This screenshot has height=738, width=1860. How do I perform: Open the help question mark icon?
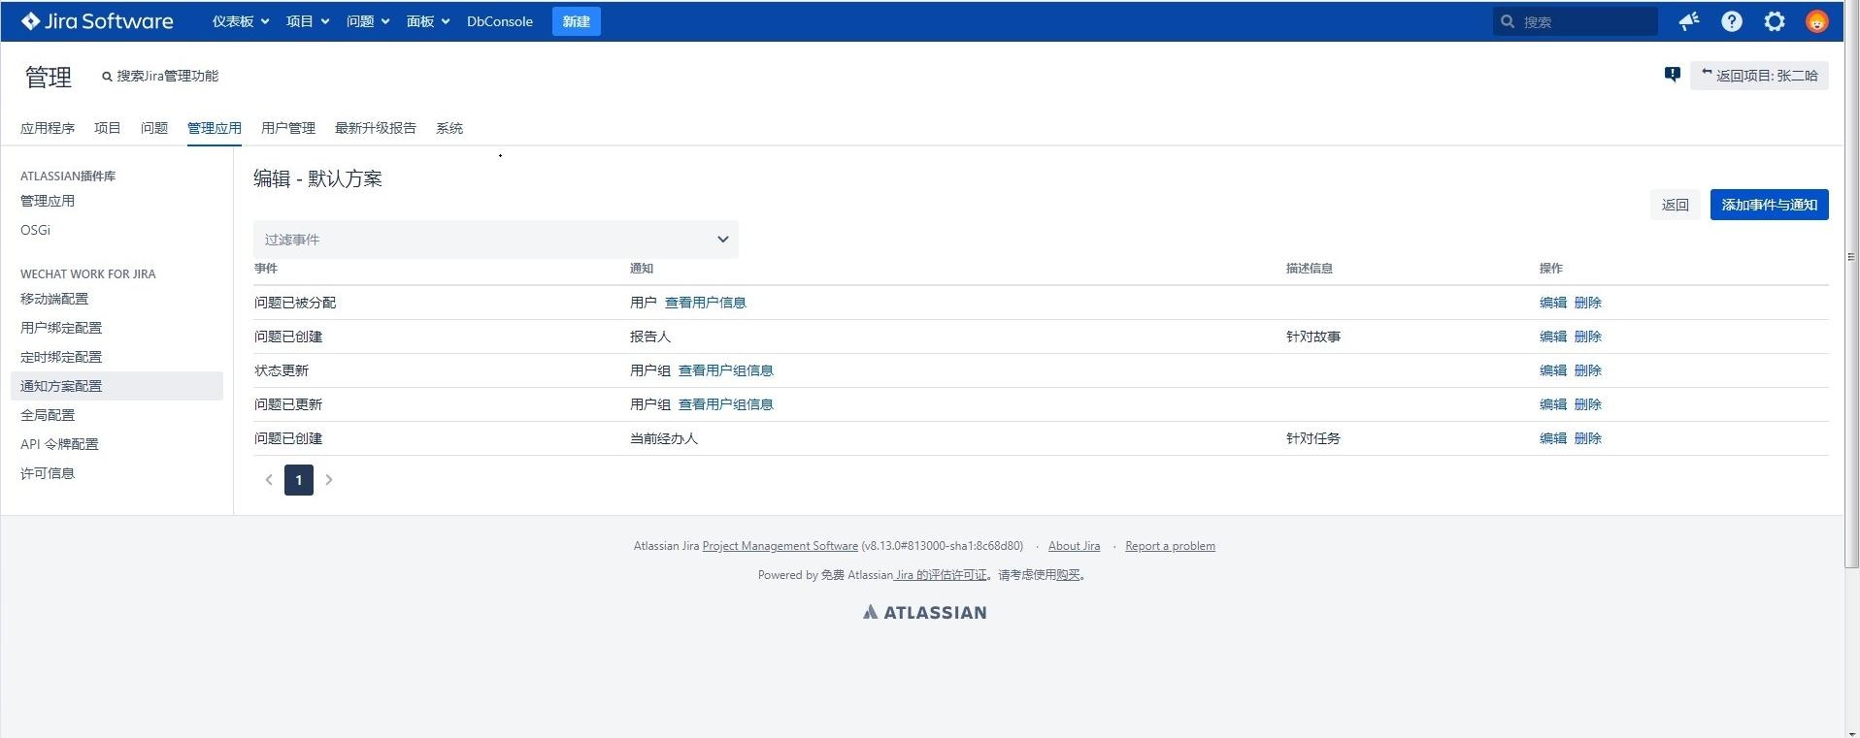[1732, 21]
